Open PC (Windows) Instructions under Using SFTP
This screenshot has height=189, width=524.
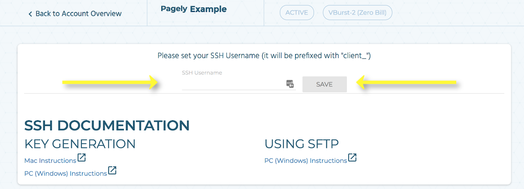click(306, 161)
